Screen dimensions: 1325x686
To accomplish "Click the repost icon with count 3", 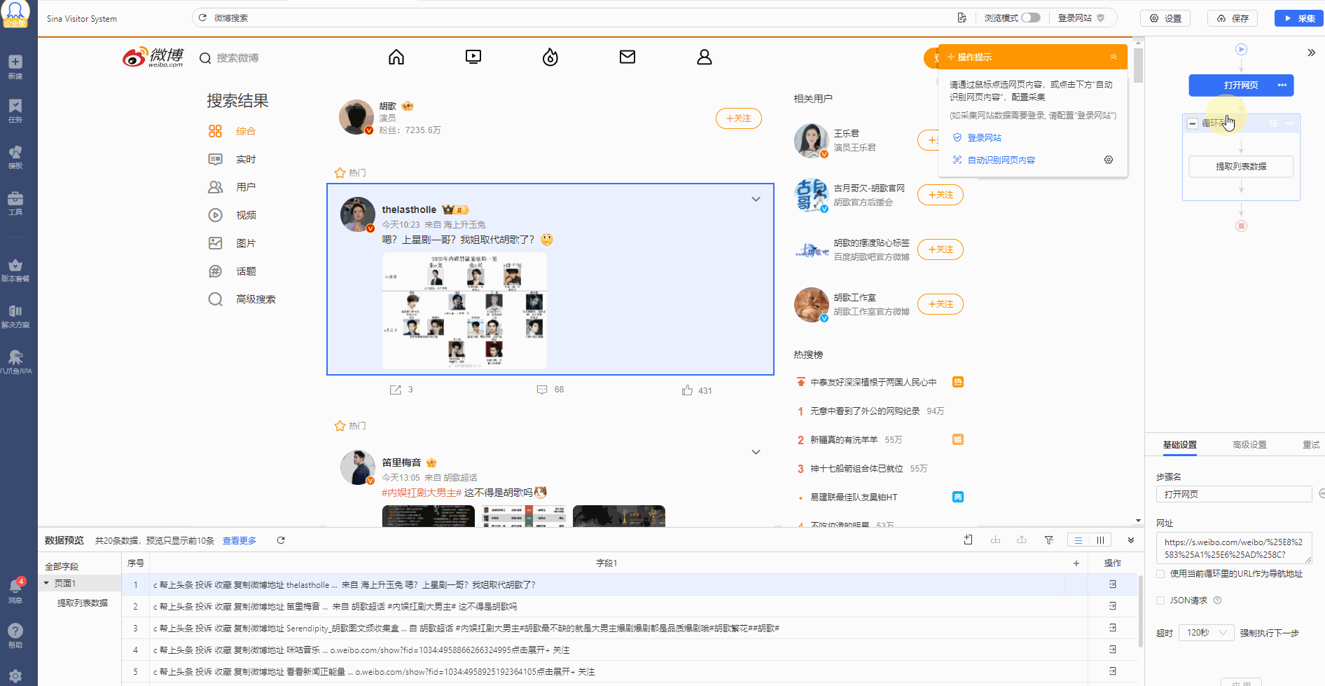I will coord(396,390).
